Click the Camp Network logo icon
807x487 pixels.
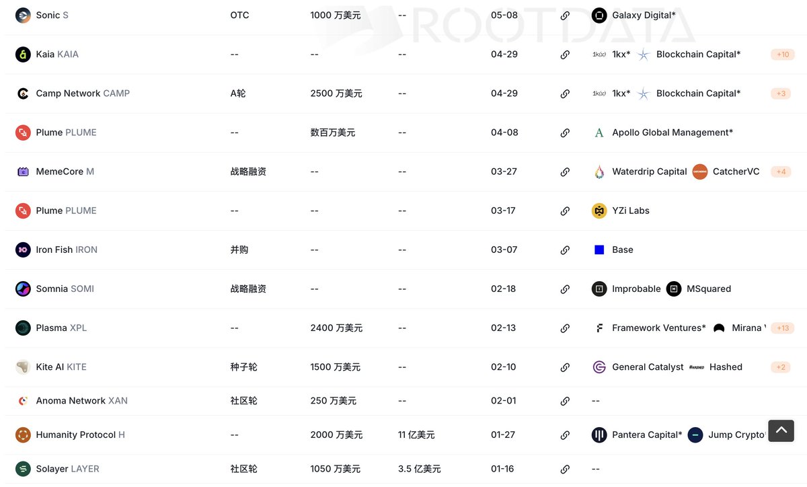(x=24, y=93)
